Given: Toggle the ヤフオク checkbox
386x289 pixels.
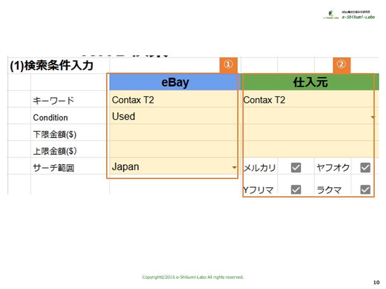Looking at the screenshot, I should 365,168.
